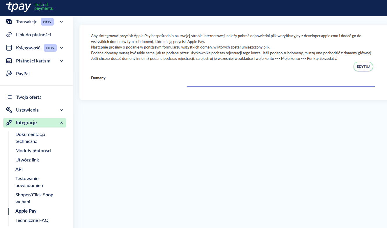Click the Księgowość calculator icon
387x228 pixels.
click(x=9, y=48)
